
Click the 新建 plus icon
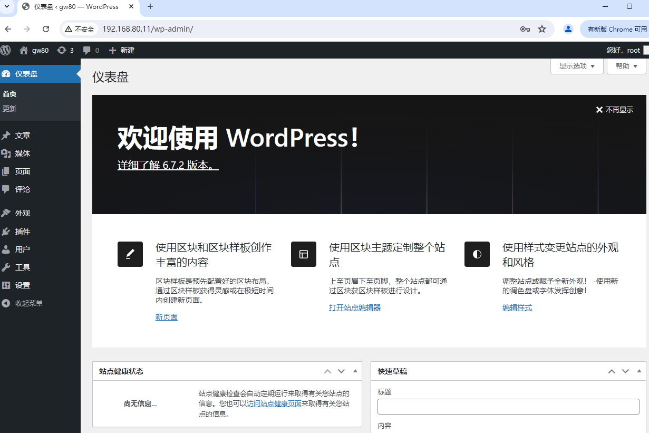point(112,50)
